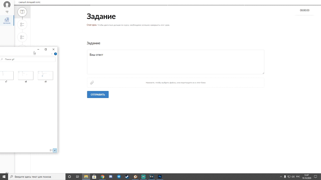Click the speaker volume tray icon
The height and width of the screenshot is (180, 321).
[x=293, y=177]
